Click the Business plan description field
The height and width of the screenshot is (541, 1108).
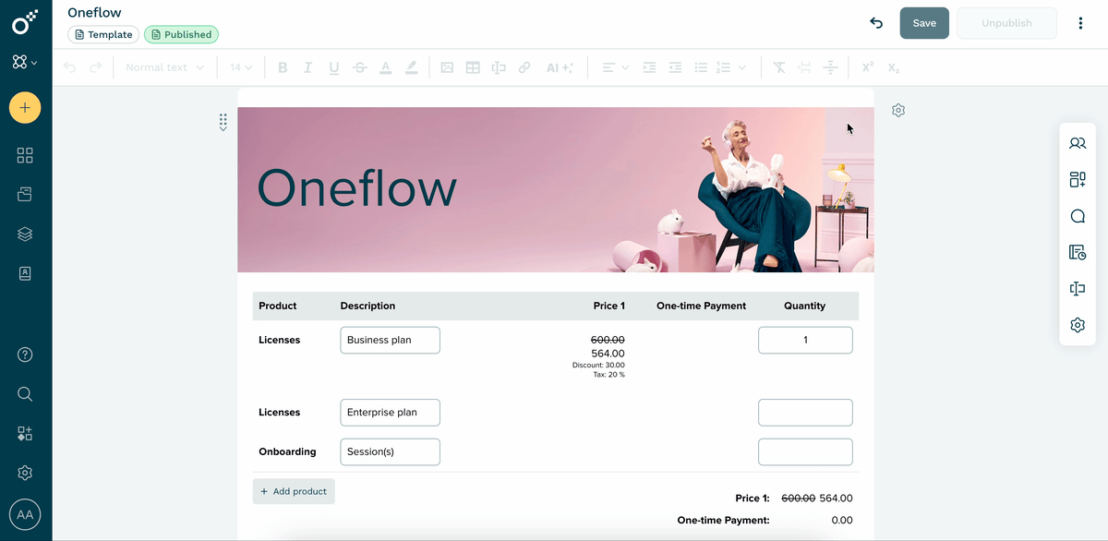point(390,340)
